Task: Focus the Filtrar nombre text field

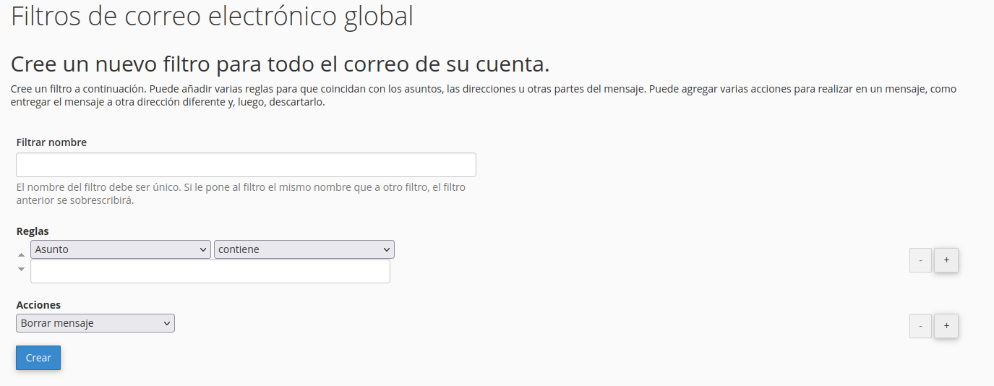Action: click(x=246, y=165)
